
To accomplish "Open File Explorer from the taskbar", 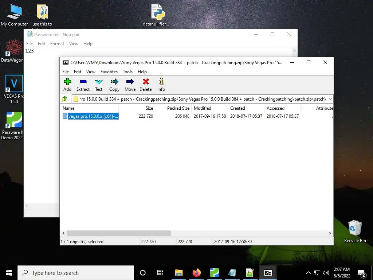I will click(x=178, y=273).
